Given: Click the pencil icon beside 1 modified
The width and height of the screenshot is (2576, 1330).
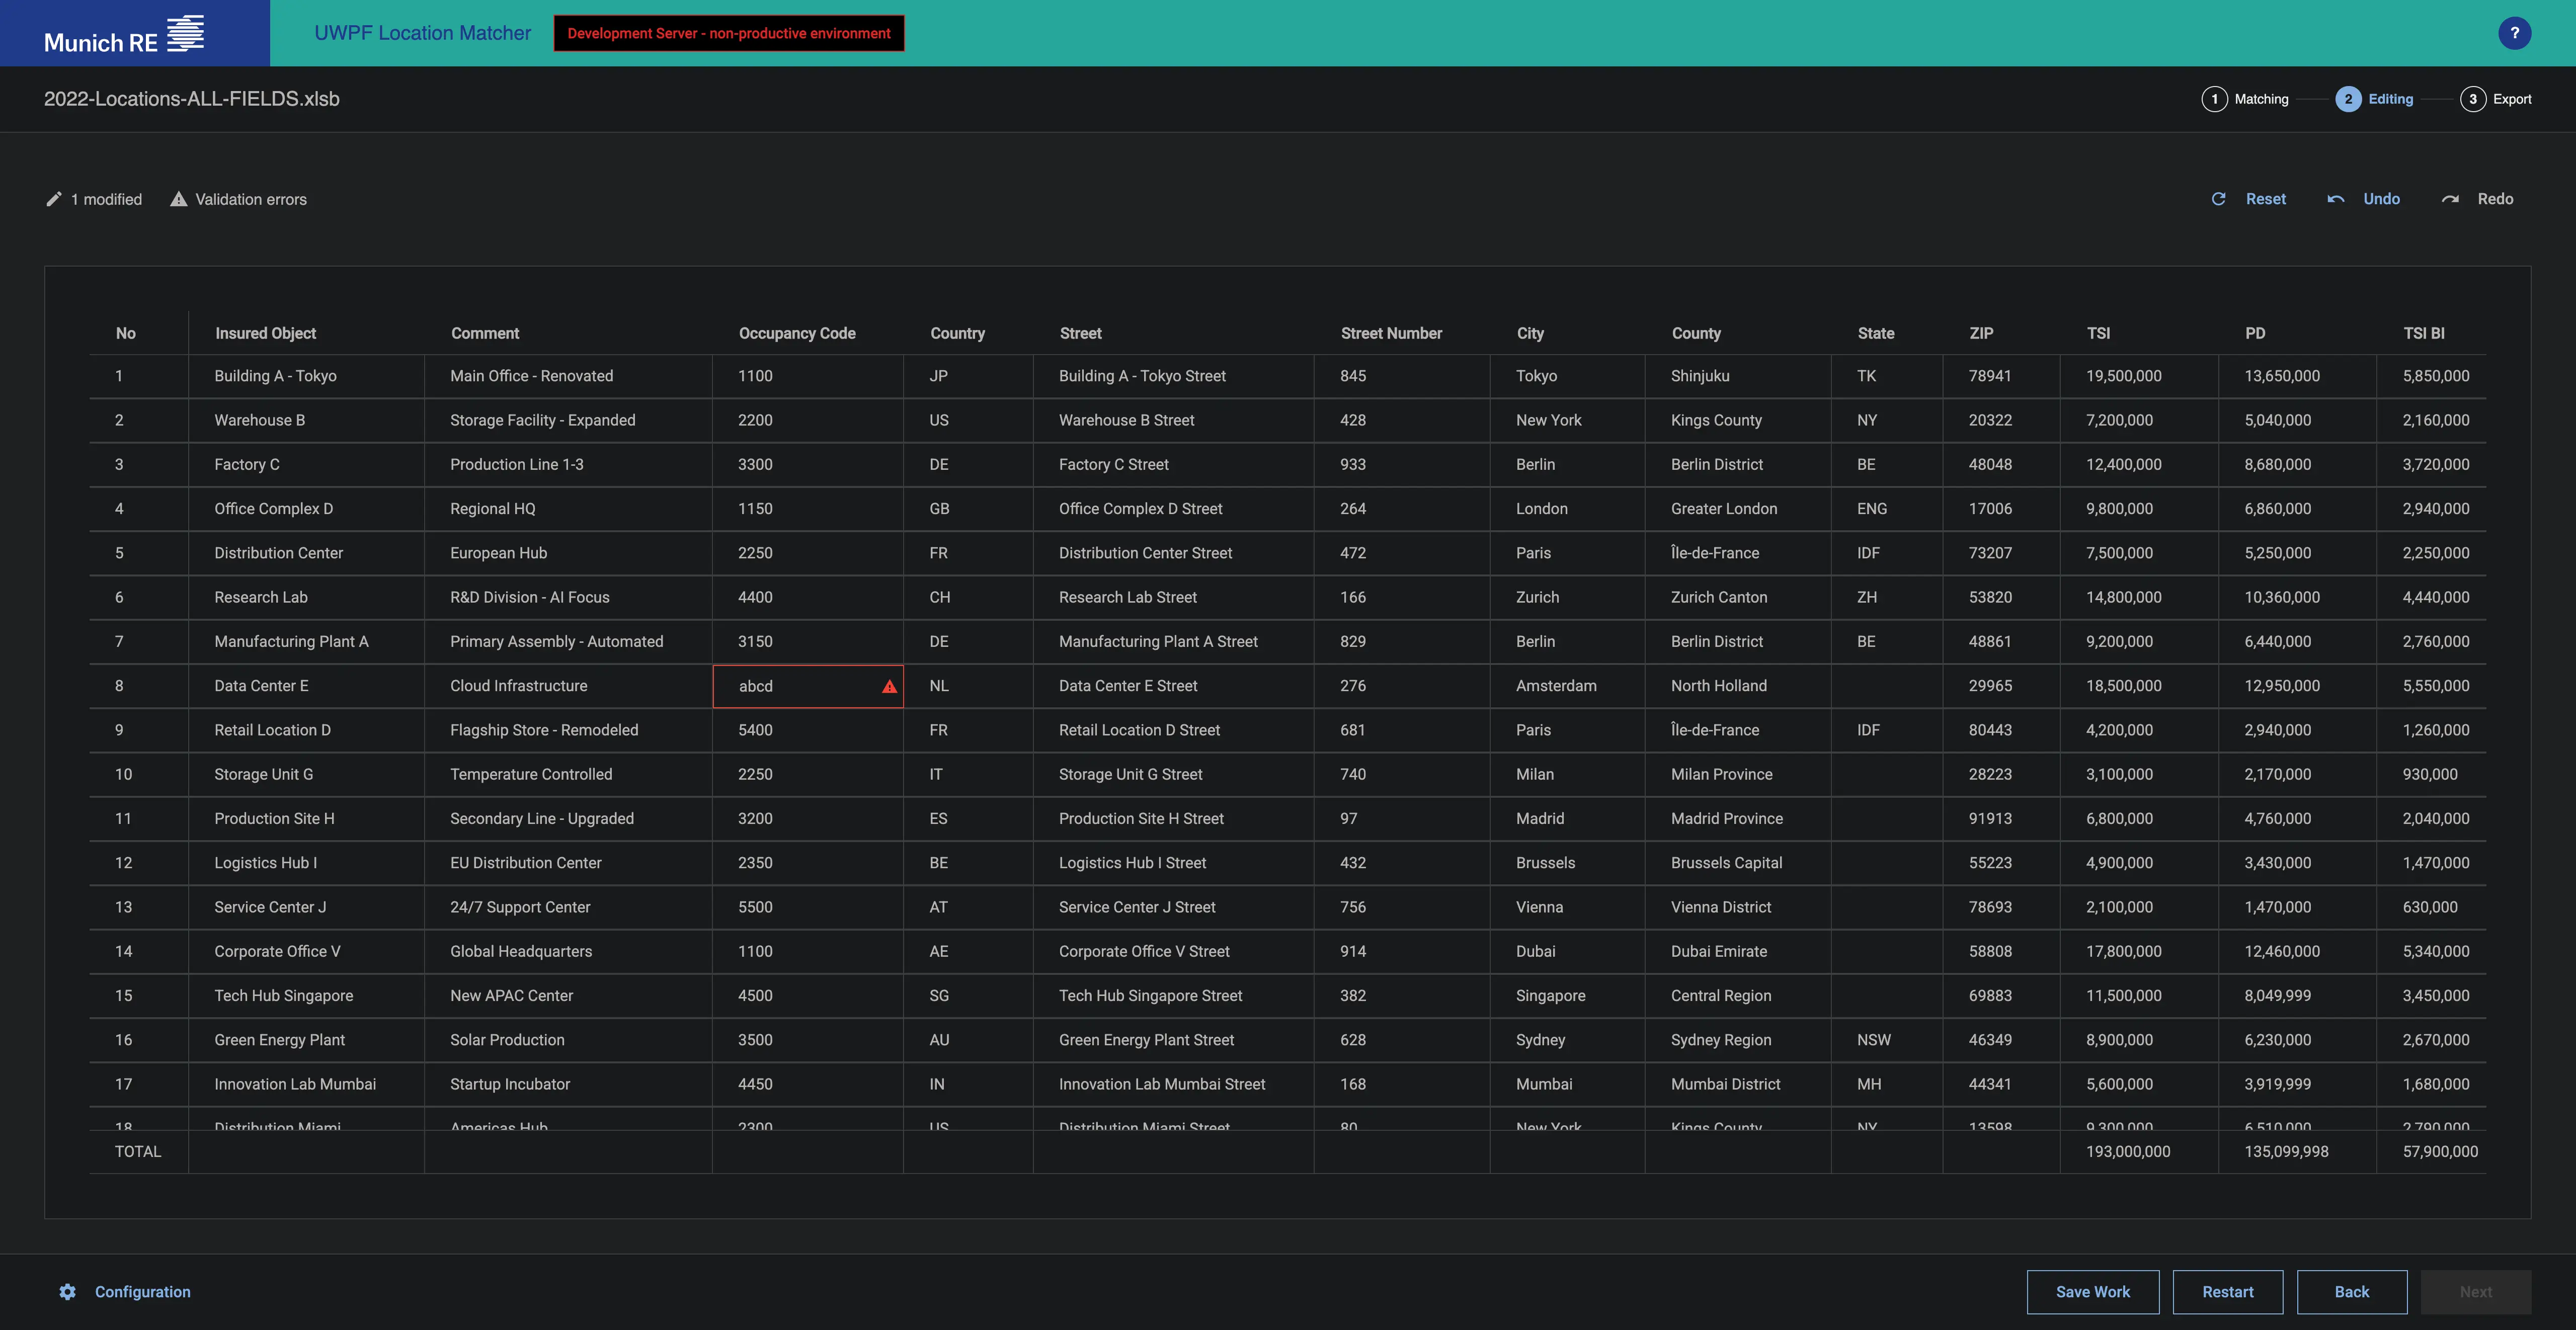Looking at the screenshot, I should point(54,199).
